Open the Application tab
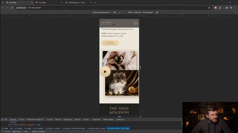This screenshot has height=133, width=238. tap(97, 120)
